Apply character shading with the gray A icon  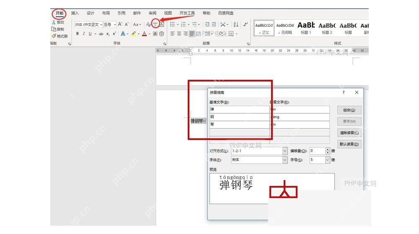click(155, 34)
